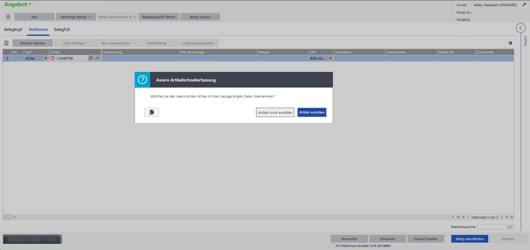530x250 pixels.
Task: Open the main hamburger menu beside Neu
Action: click(8, 17)
